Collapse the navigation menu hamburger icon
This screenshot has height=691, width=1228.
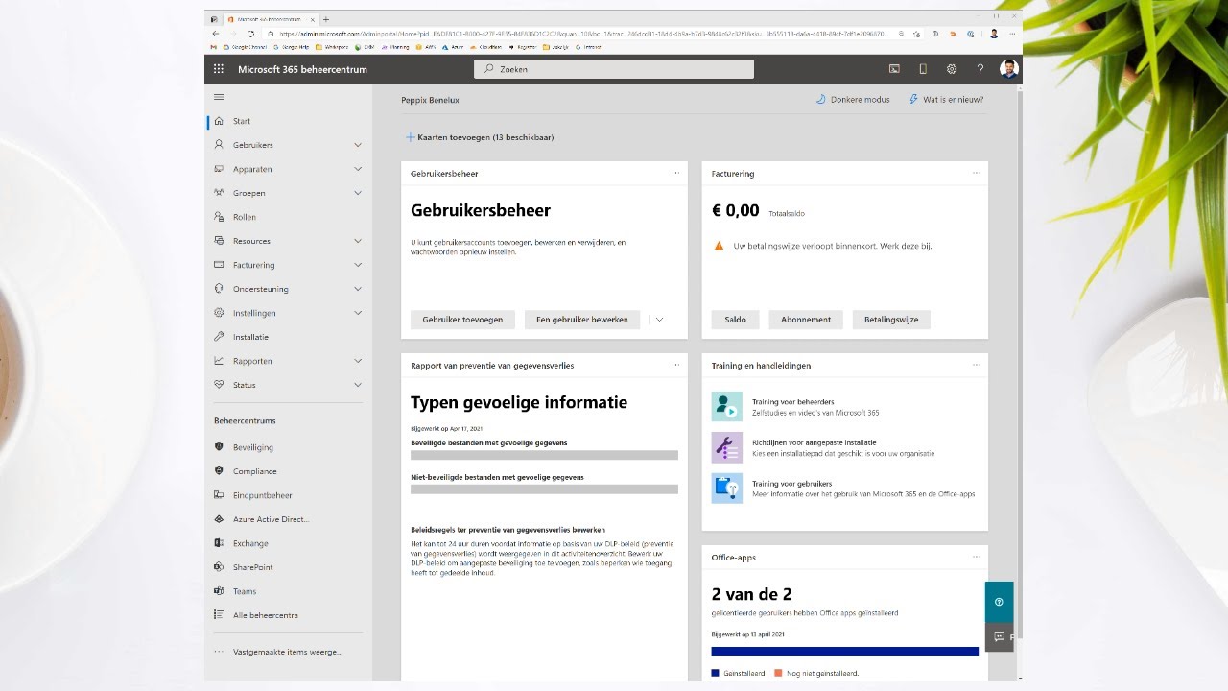coord(219,97)
